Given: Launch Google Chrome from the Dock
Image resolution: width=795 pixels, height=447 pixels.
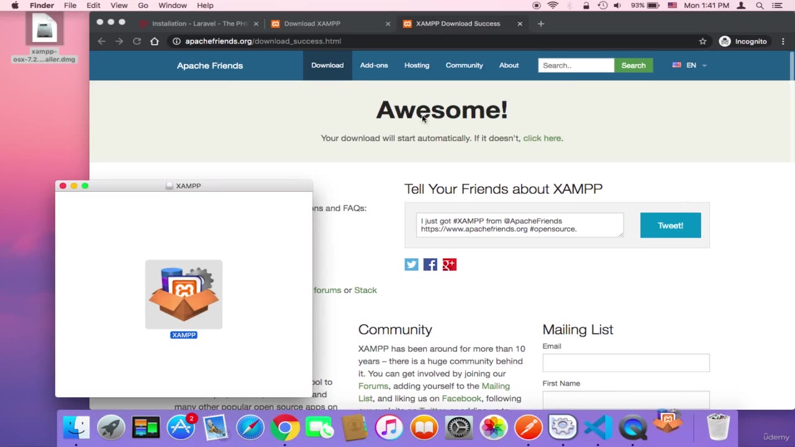Looking at the screenshot, I should (285, 427).
